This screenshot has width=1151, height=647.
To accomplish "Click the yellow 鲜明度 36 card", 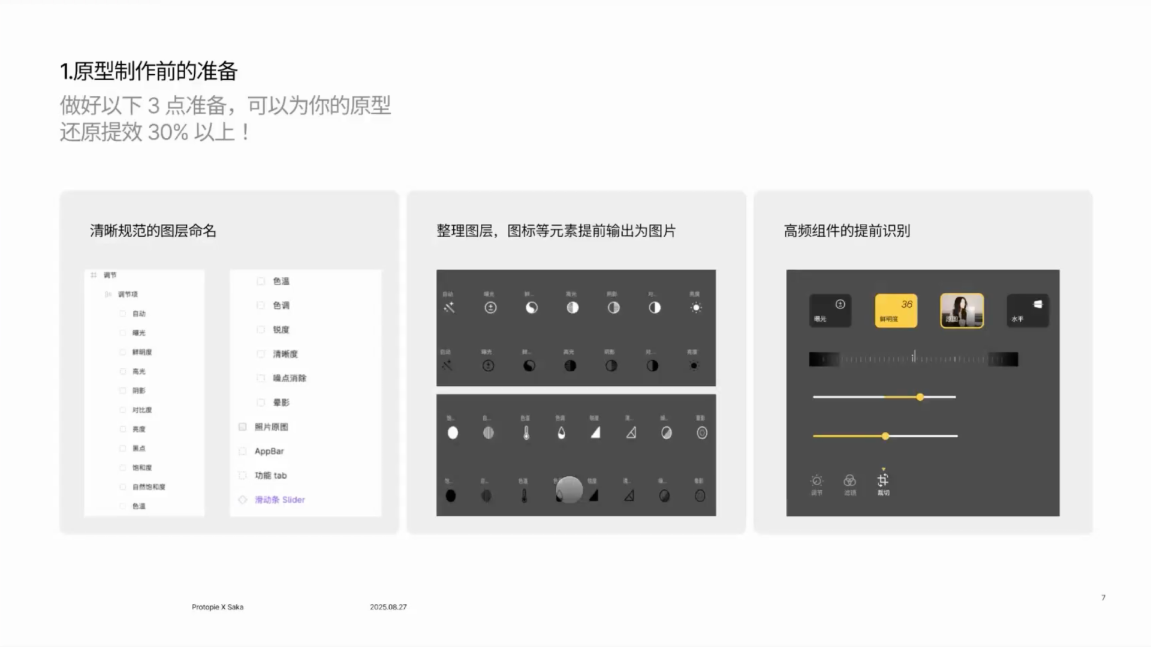I will tap(896, 310).
